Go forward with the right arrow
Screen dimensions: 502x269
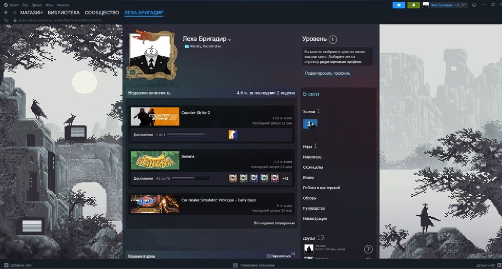pyautogui.click(x=15, y=13)
